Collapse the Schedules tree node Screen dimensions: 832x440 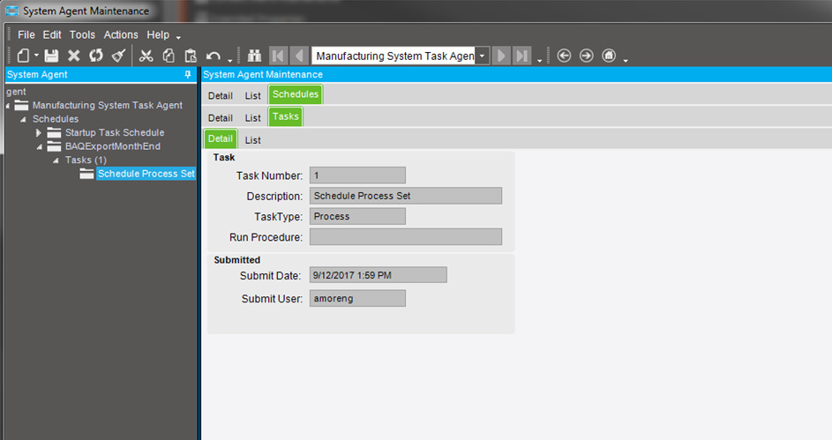pyautogui.click(x=23, y=119)
